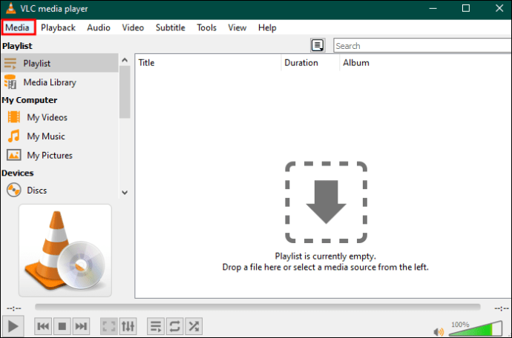Select Media Library in sidebar
This screenshot has width=512, height=338.
50,82
